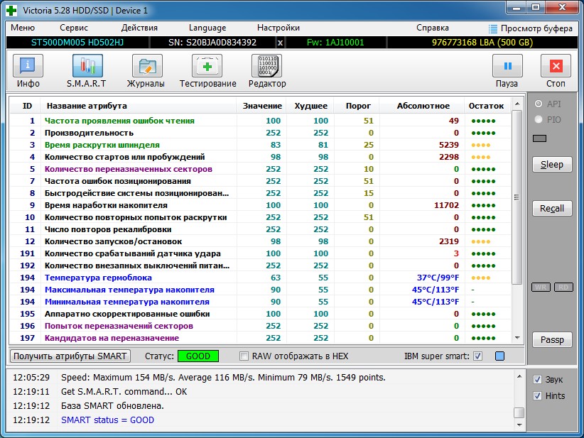
Task: Switch to Тестирование surface test
Action: tap(207, 70)
